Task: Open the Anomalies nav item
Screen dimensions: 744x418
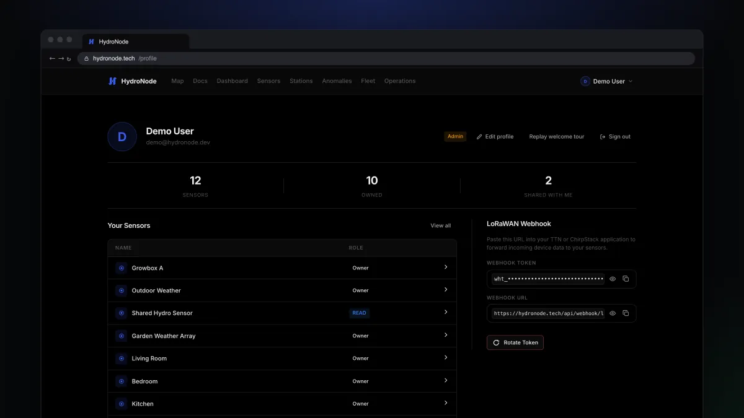Action: (x=337, y=81)
